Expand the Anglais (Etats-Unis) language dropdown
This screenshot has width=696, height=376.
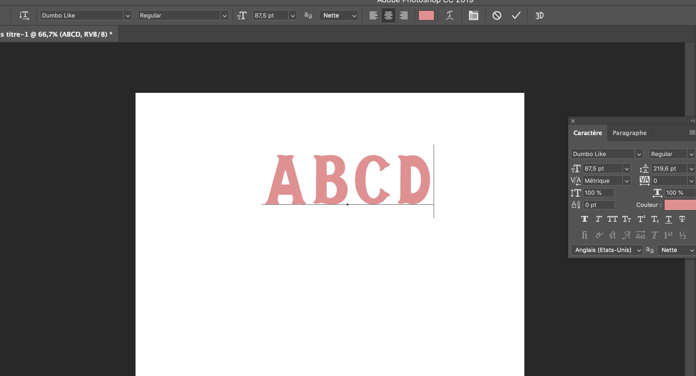point(607,250)
